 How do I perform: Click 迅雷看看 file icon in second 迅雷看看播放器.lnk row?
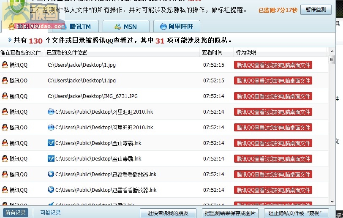point(51,190)
